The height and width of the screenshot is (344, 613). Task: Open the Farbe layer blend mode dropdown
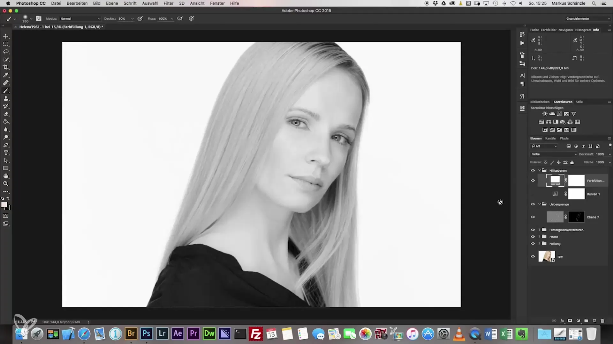pyautogui.click(x=553, y=154)
